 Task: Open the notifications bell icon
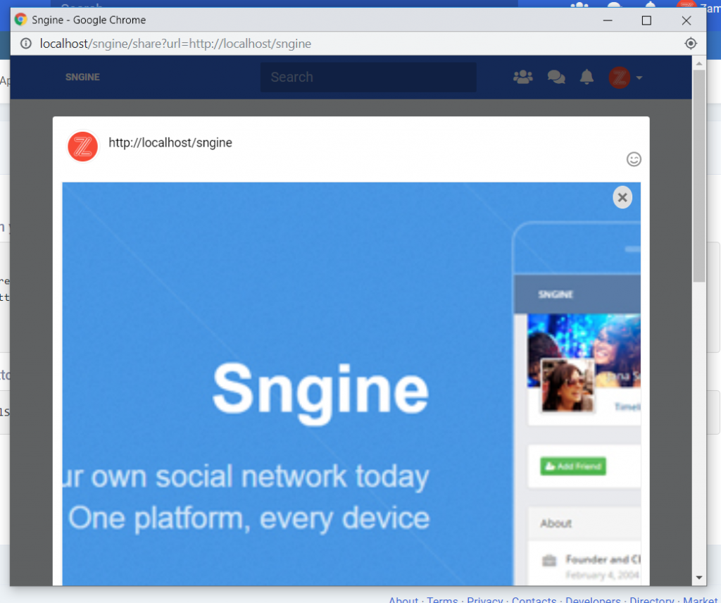(x=587, y=77)
